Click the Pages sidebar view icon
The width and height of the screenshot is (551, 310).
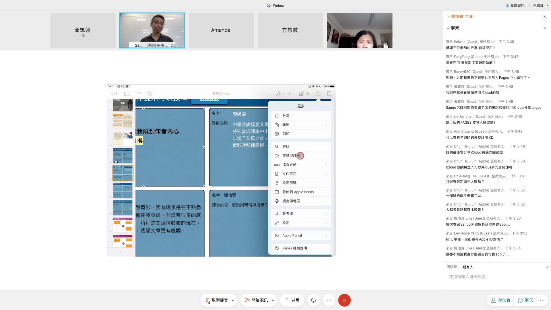[x=127, y=94]
